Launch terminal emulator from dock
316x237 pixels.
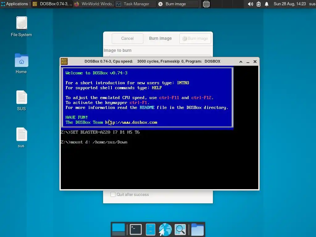[136, 229]
